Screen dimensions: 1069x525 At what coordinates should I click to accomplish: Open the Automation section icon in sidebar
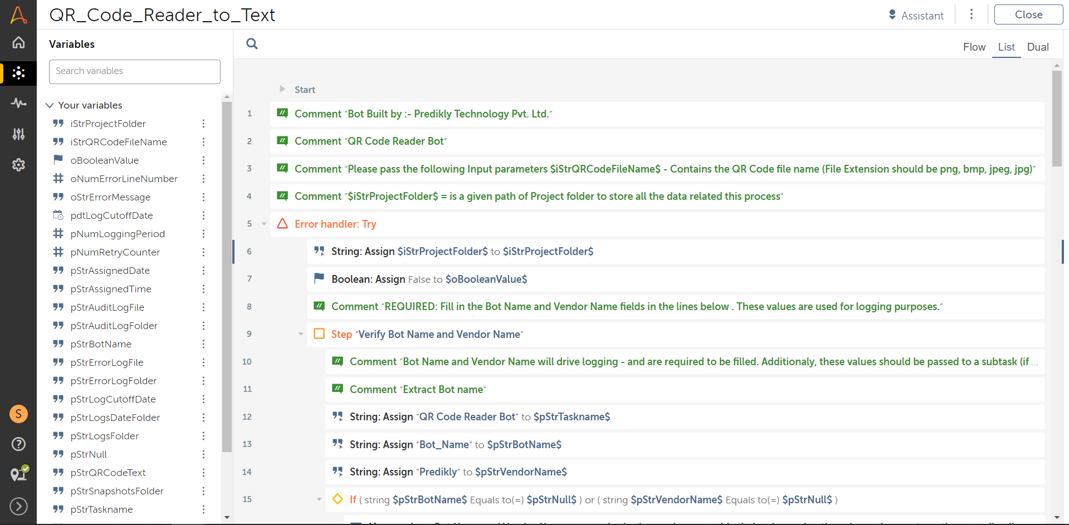point(18,73)
